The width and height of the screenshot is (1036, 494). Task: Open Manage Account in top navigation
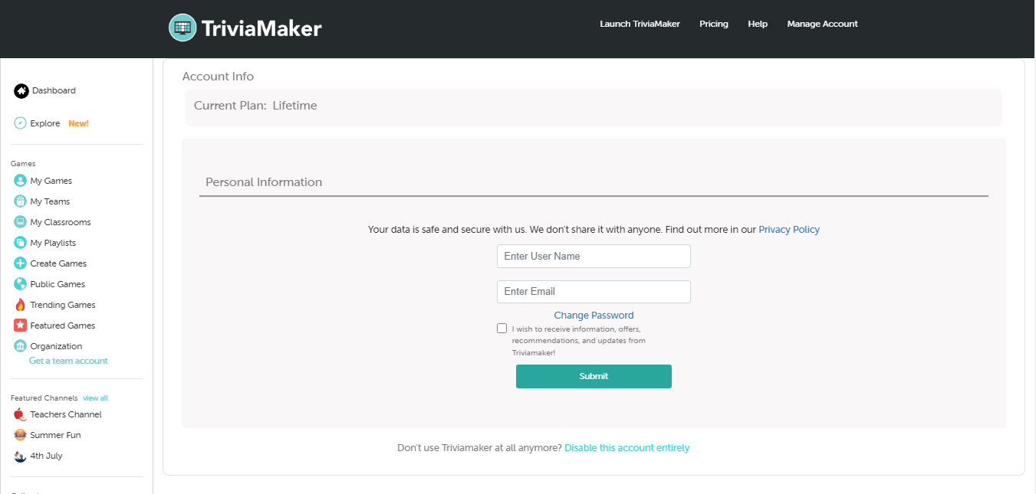pos(822,24)
